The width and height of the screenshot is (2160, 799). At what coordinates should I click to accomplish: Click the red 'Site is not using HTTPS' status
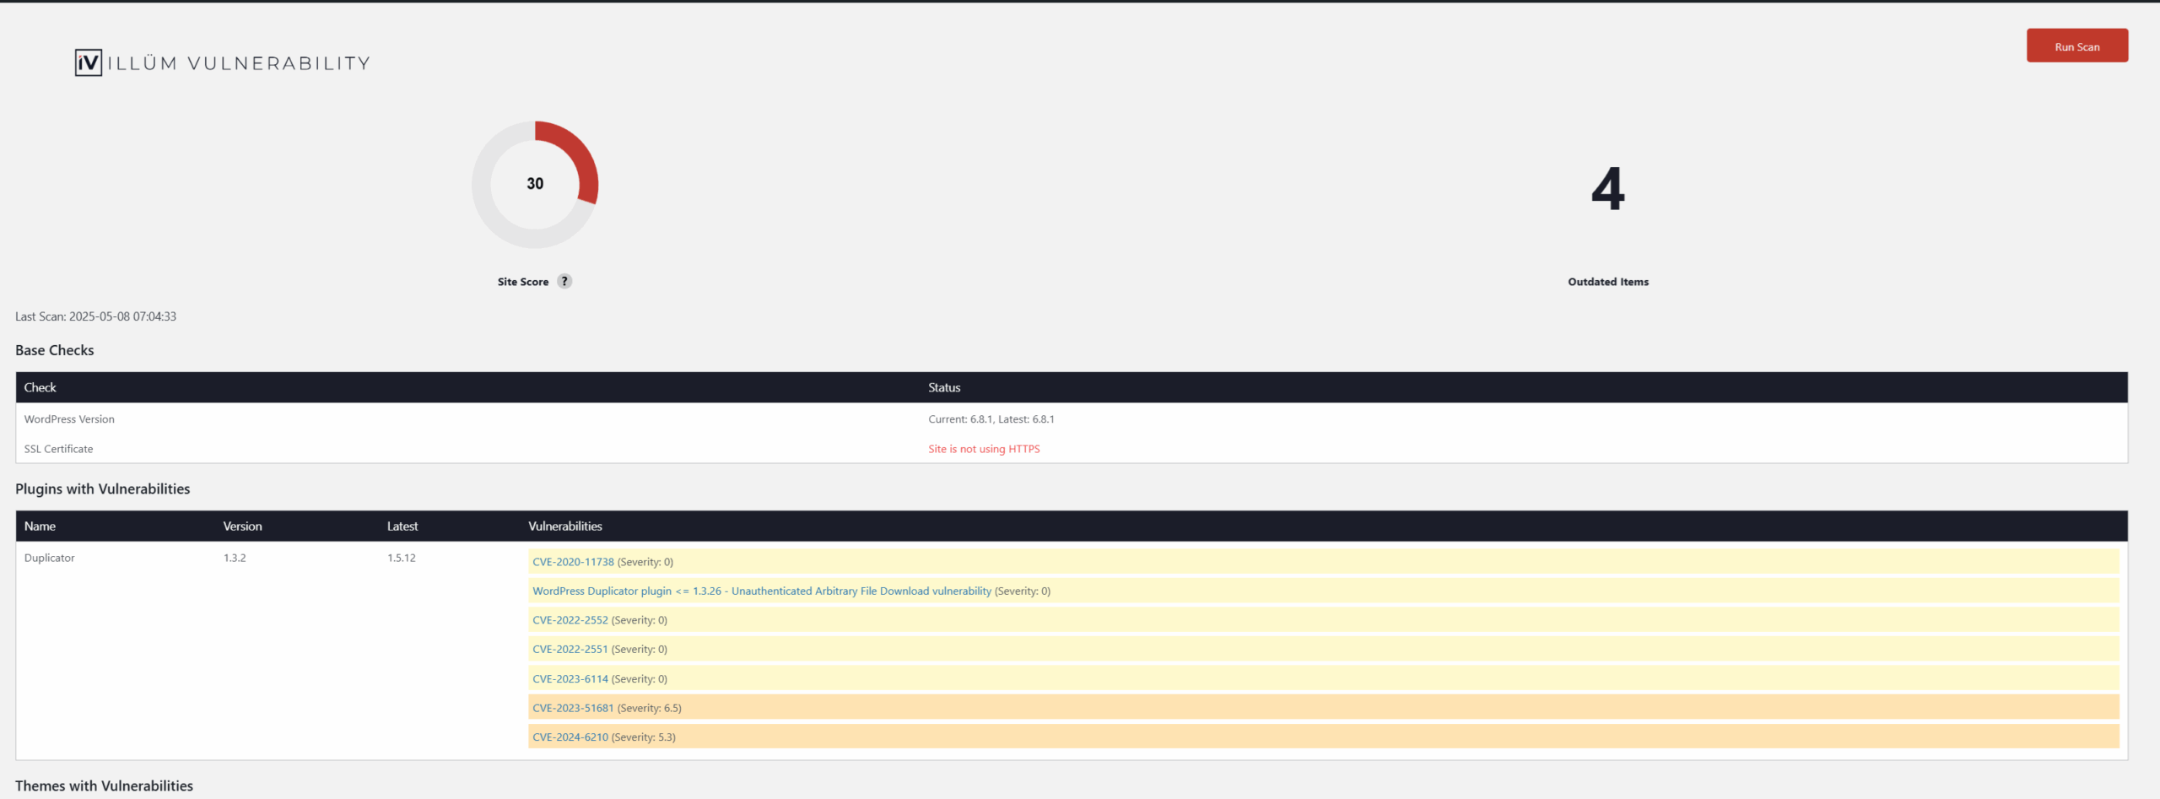coord(984,449)
